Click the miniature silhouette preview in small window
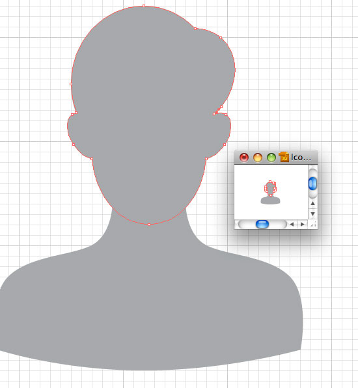The width and height of the screenshot is (358, 388). point(270,193)
